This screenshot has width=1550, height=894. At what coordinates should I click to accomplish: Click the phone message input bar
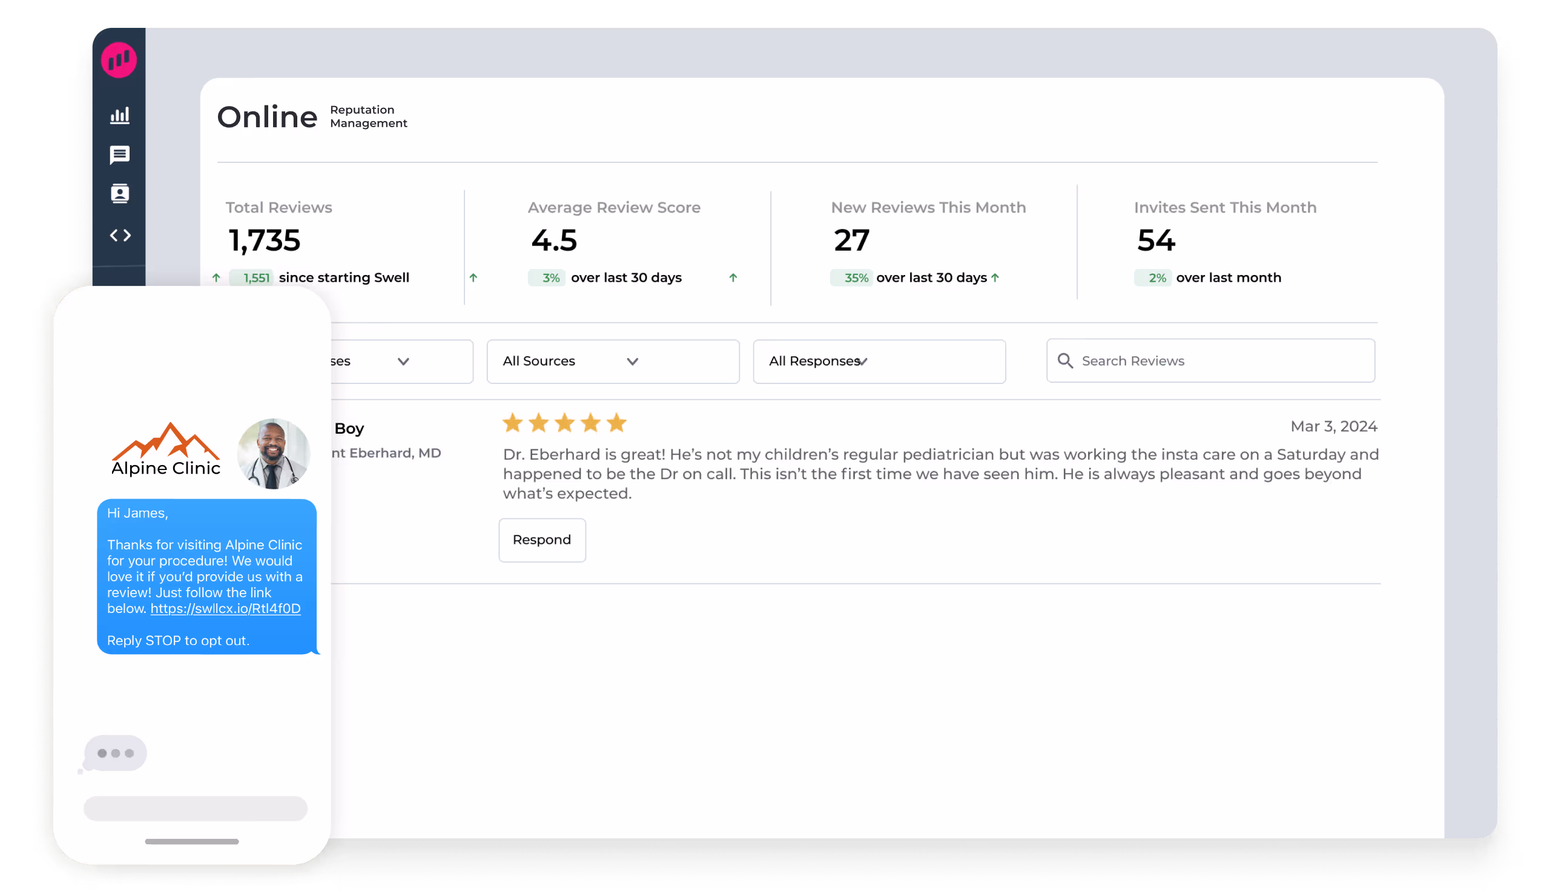pos(195,809)
